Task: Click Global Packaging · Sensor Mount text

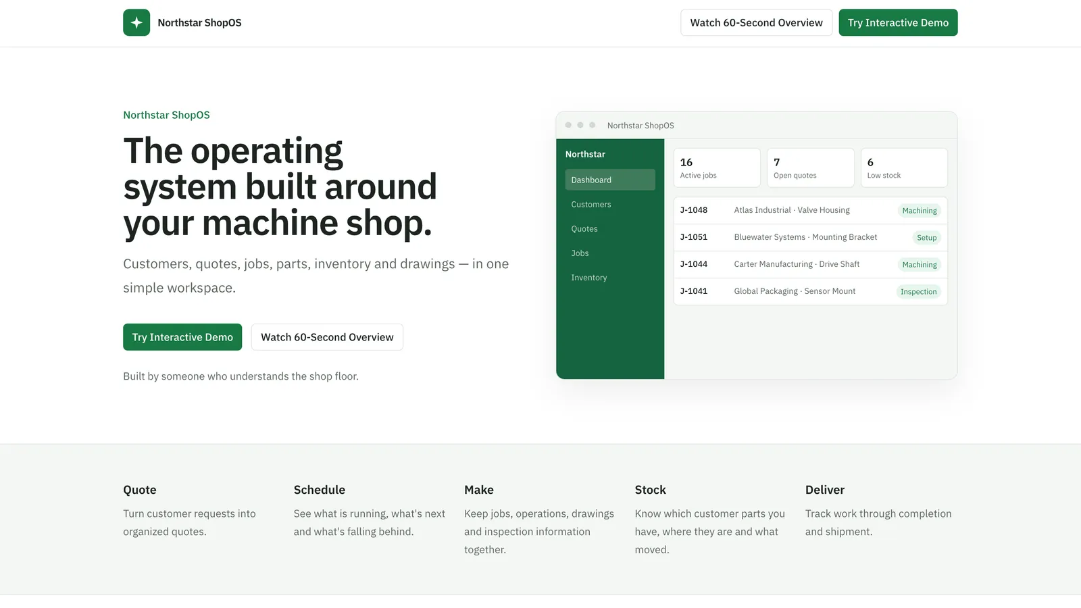Action: point(795,291)
